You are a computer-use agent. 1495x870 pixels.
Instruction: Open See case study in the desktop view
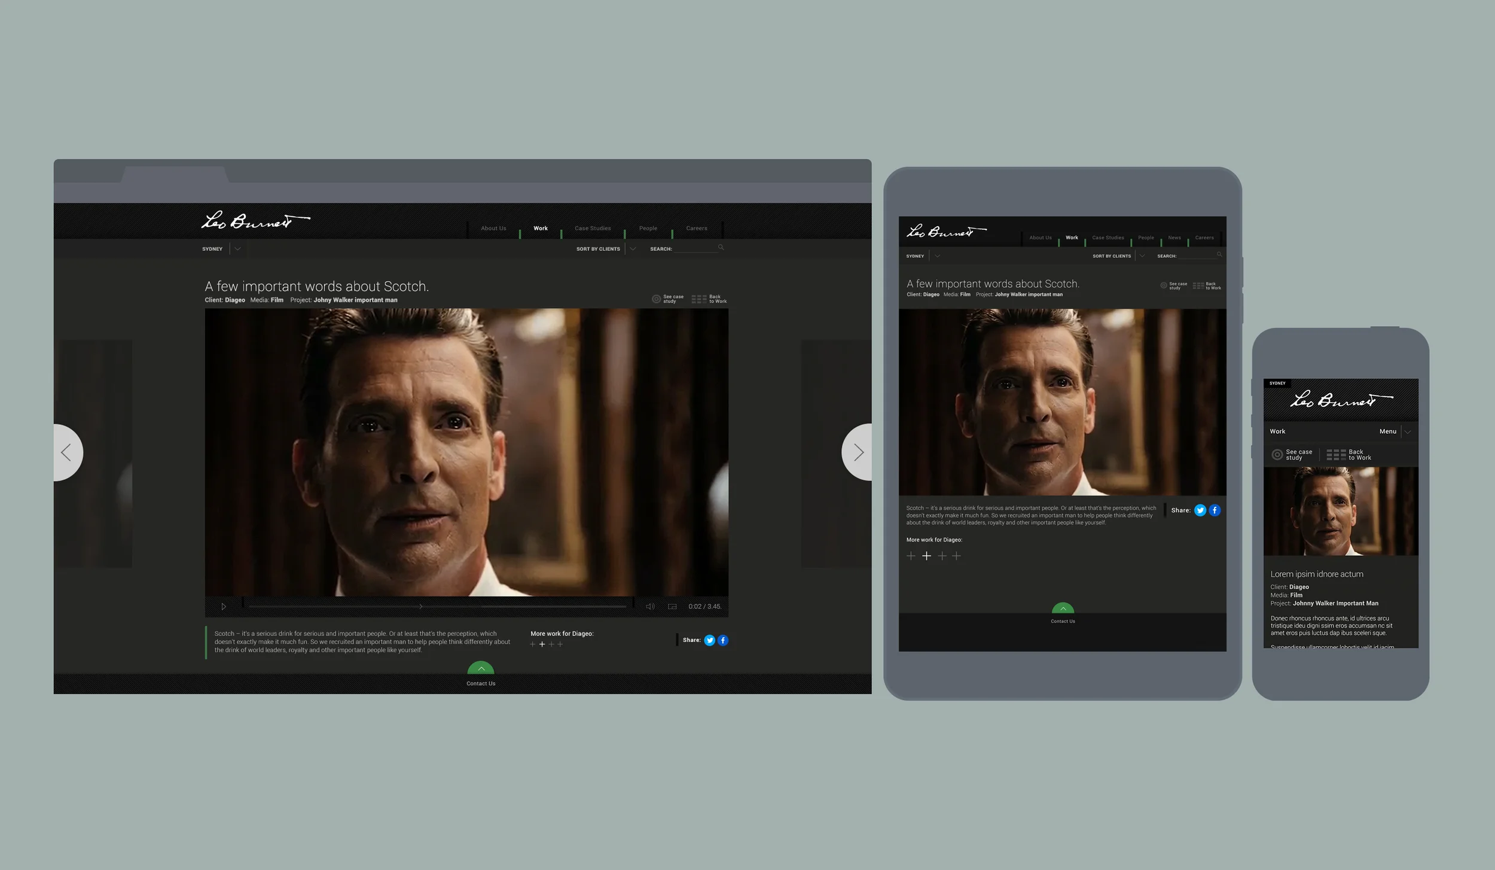point(667,299)
